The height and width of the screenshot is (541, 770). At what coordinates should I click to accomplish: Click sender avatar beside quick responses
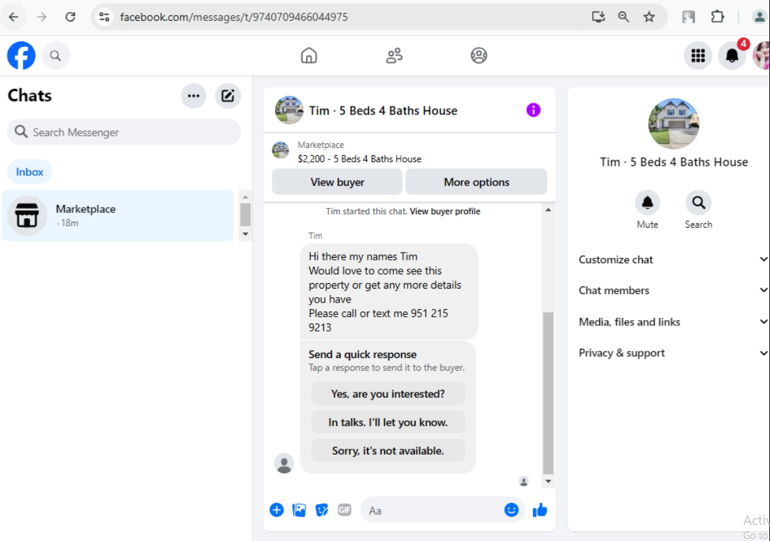(x=284, y=463)
